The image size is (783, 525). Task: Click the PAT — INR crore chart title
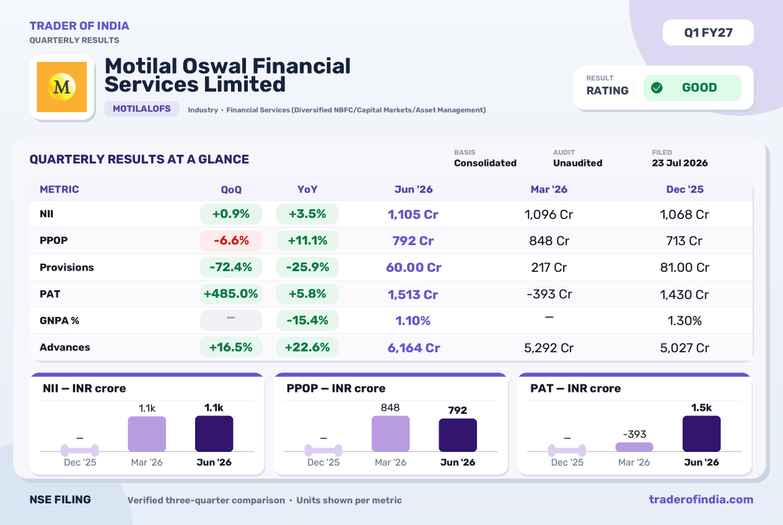(576, 388)
